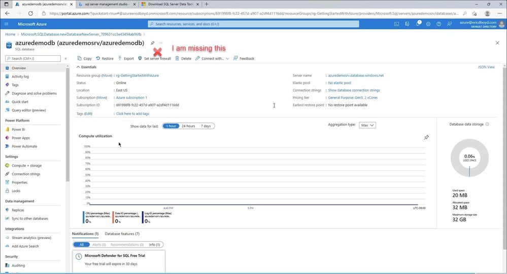Select the Info (1) filter

point(154,245)
